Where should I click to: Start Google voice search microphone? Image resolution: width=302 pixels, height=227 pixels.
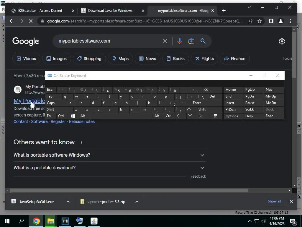coord(180,41)
